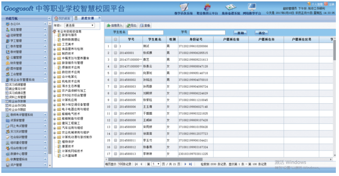Click the 教材管理 module icon
This screenshot has height=176, width=339.
coord(8,52)
